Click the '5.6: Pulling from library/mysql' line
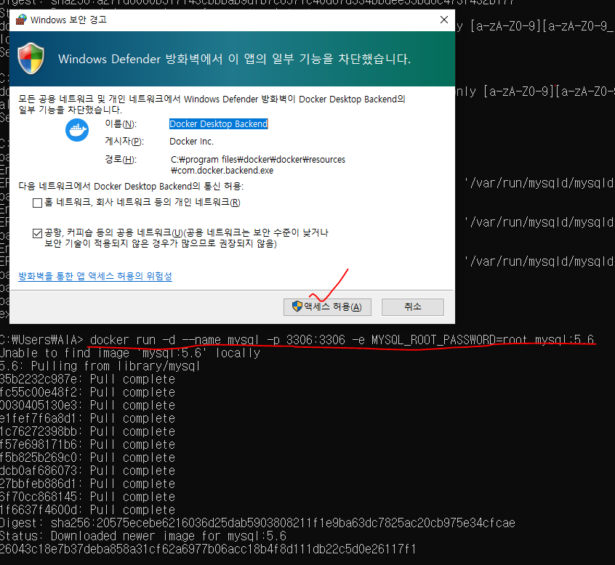The image size is (615, 565). click(x=100, y=366)
